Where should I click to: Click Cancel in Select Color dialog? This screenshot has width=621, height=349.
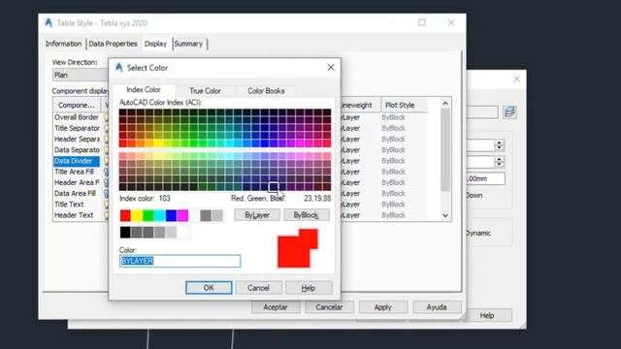click(259, 288)
